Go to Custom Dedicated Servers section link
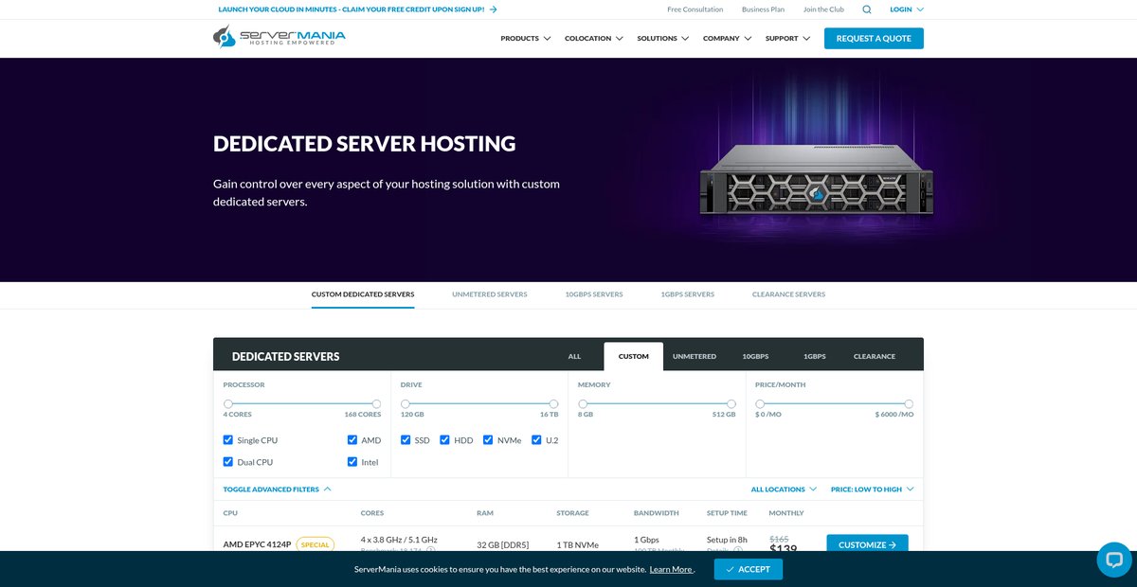 pos(363,294)
